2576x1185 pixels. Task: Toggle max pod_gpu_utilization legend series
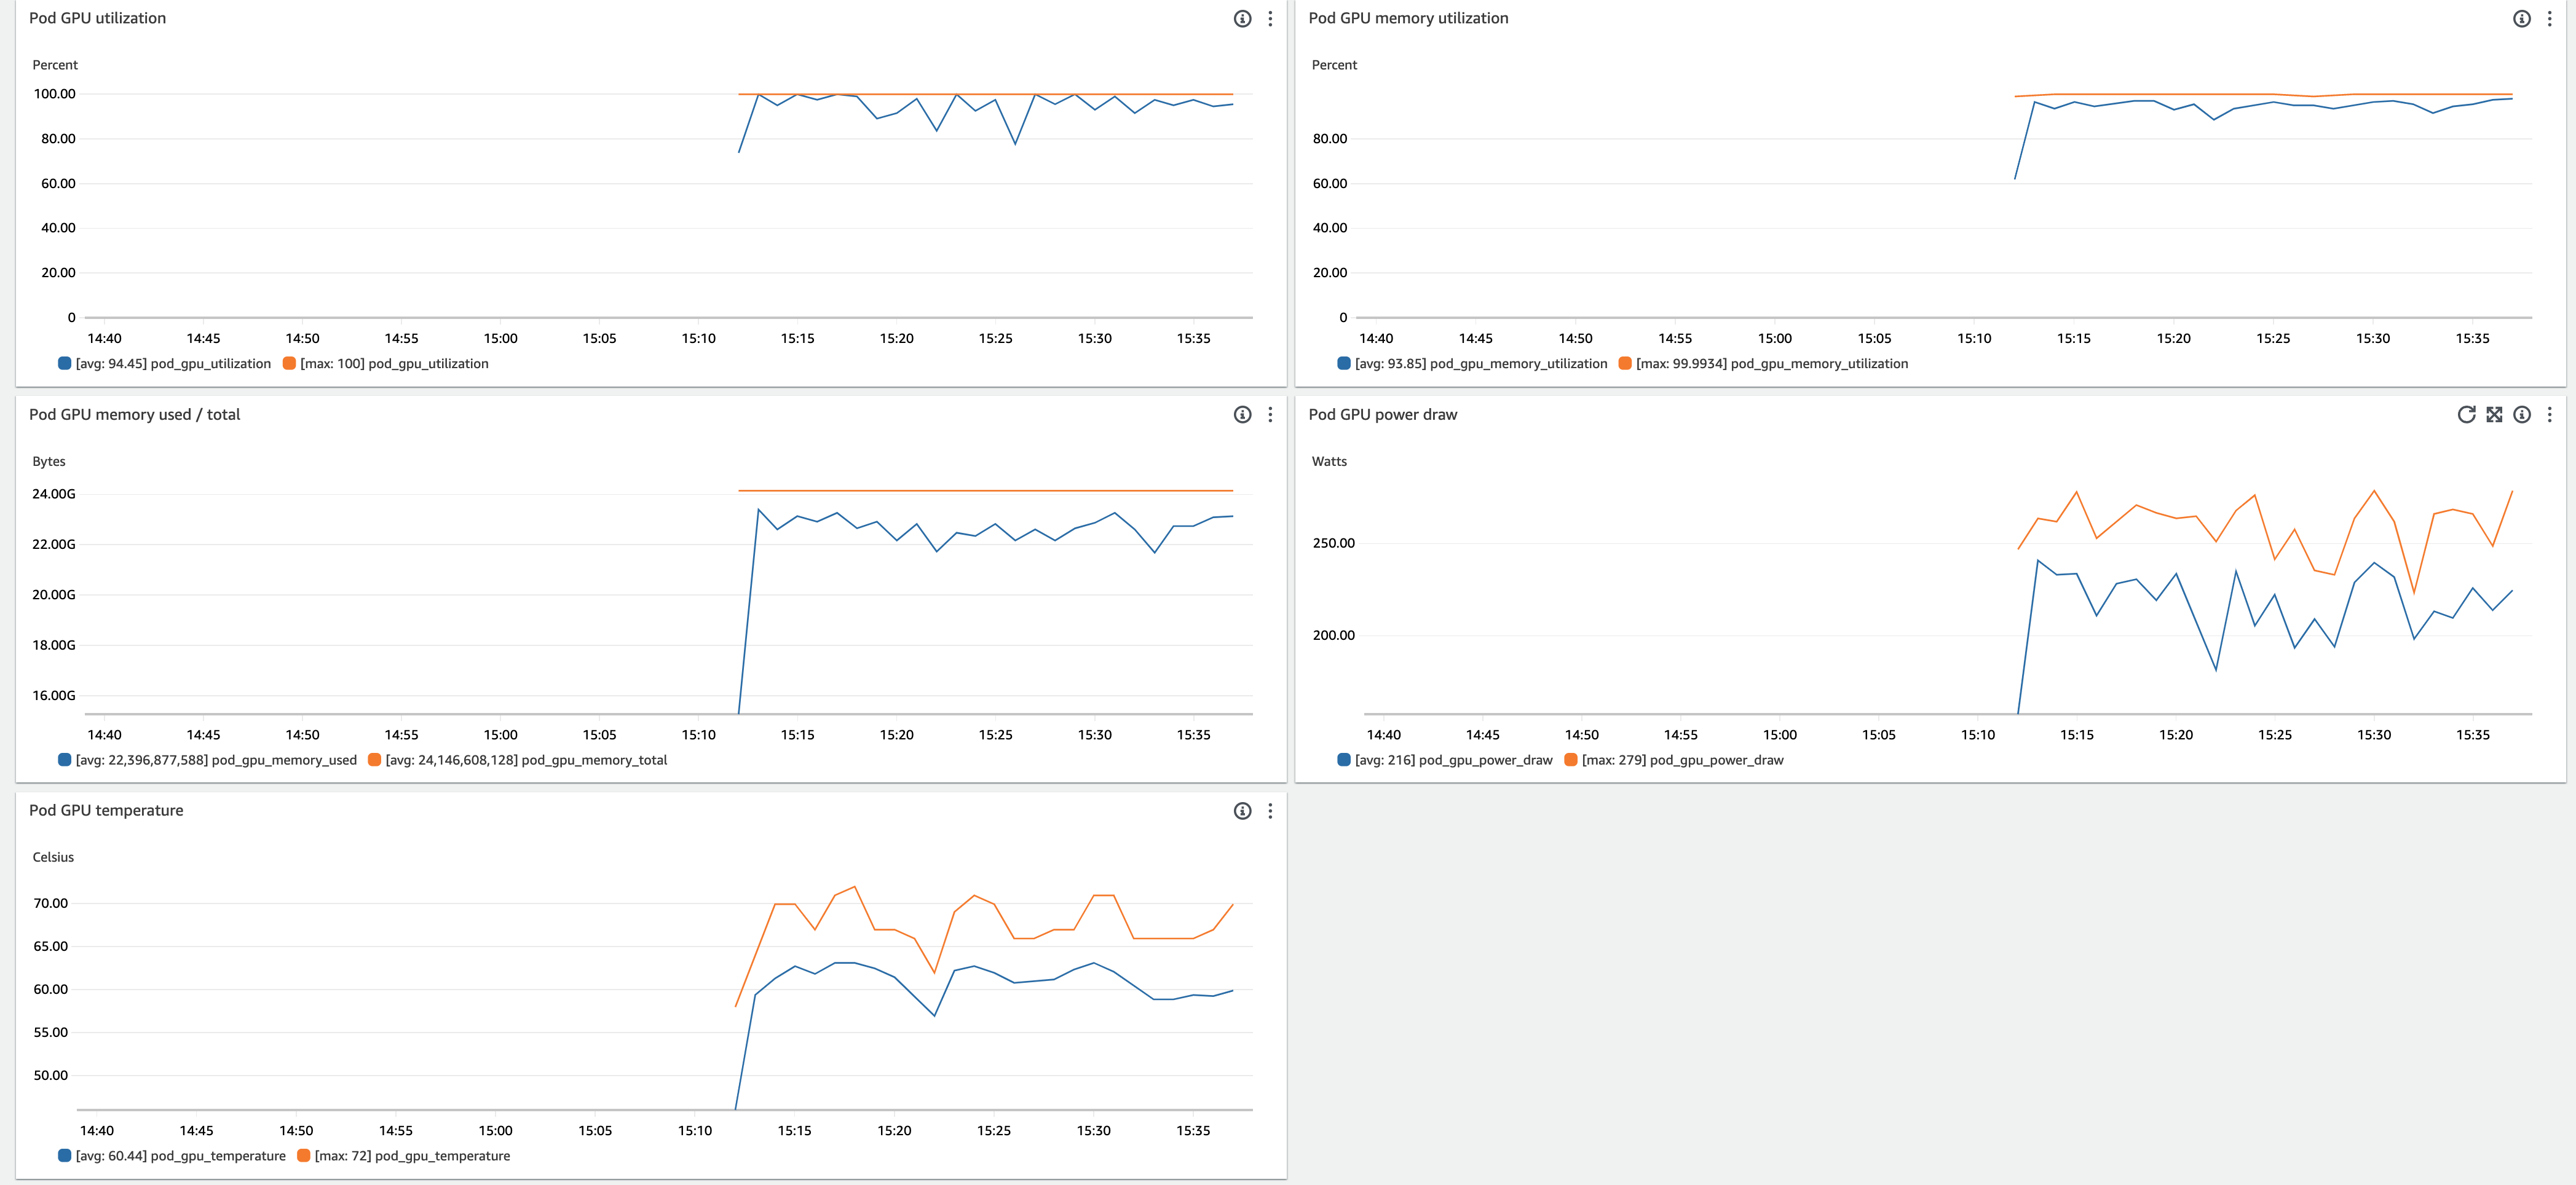click(394, 364)
